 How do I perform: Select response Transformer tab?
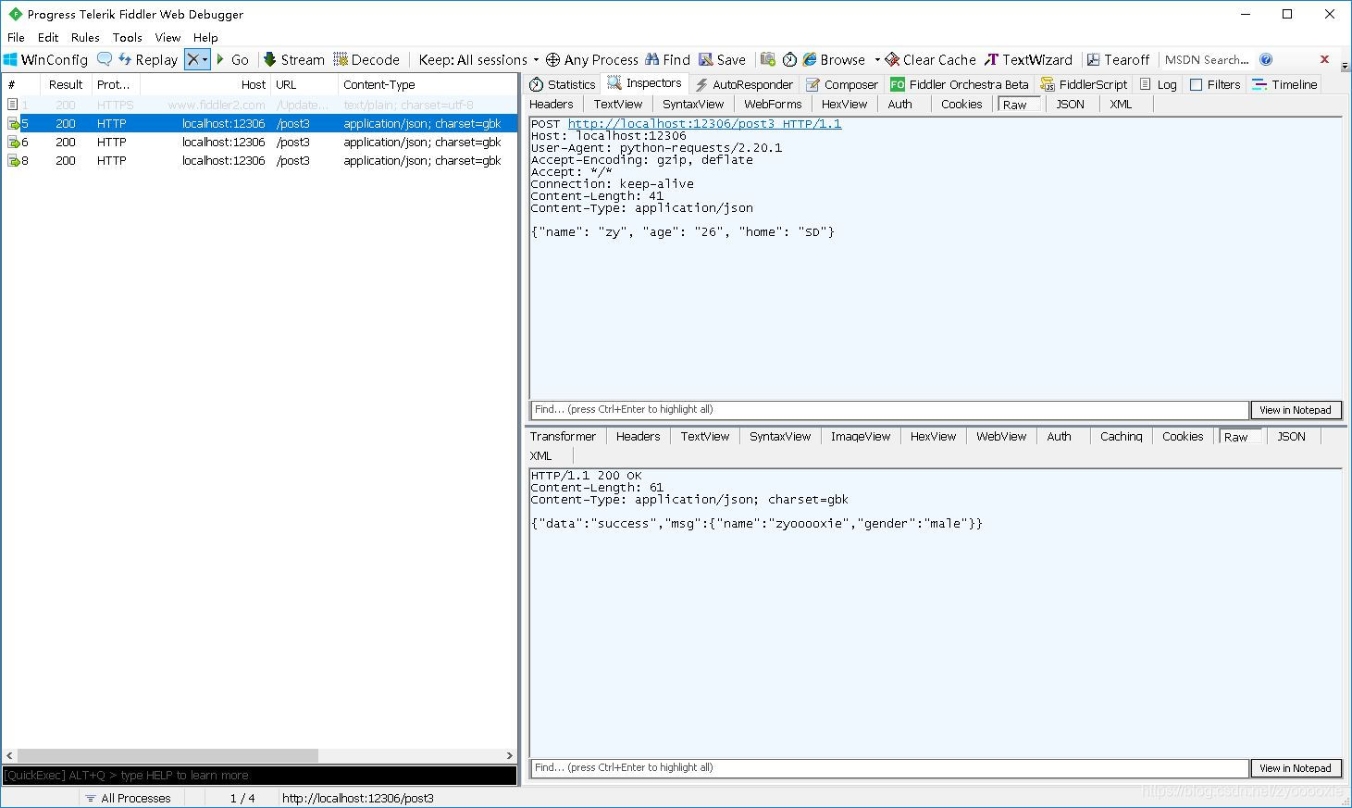tap(564, 437)
